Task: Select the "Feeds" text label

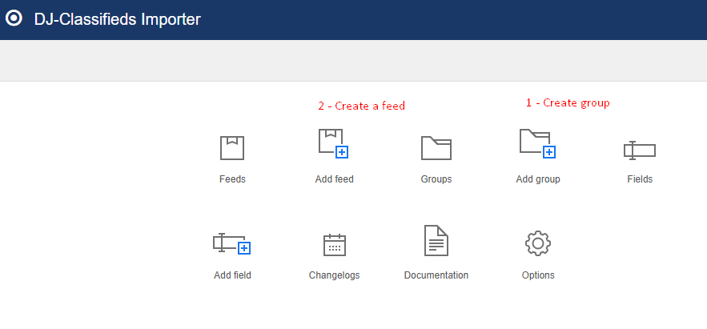Action: (232, 179)
